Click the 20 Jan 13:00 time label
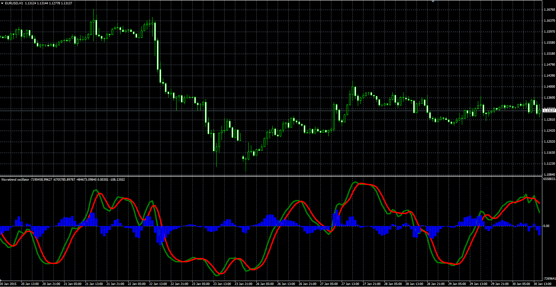Viewport: 556px width, 287px height. point(30,284)
